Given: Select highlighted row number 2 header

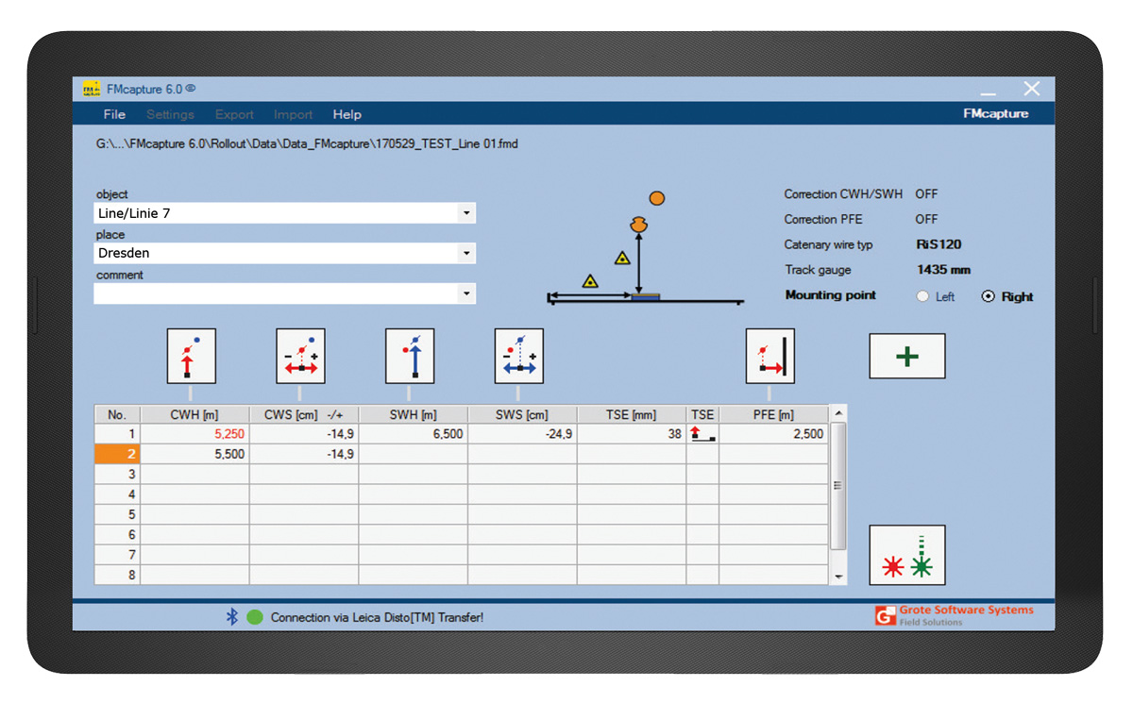Looking at the screenshot, I should click(x=117, y=454).
